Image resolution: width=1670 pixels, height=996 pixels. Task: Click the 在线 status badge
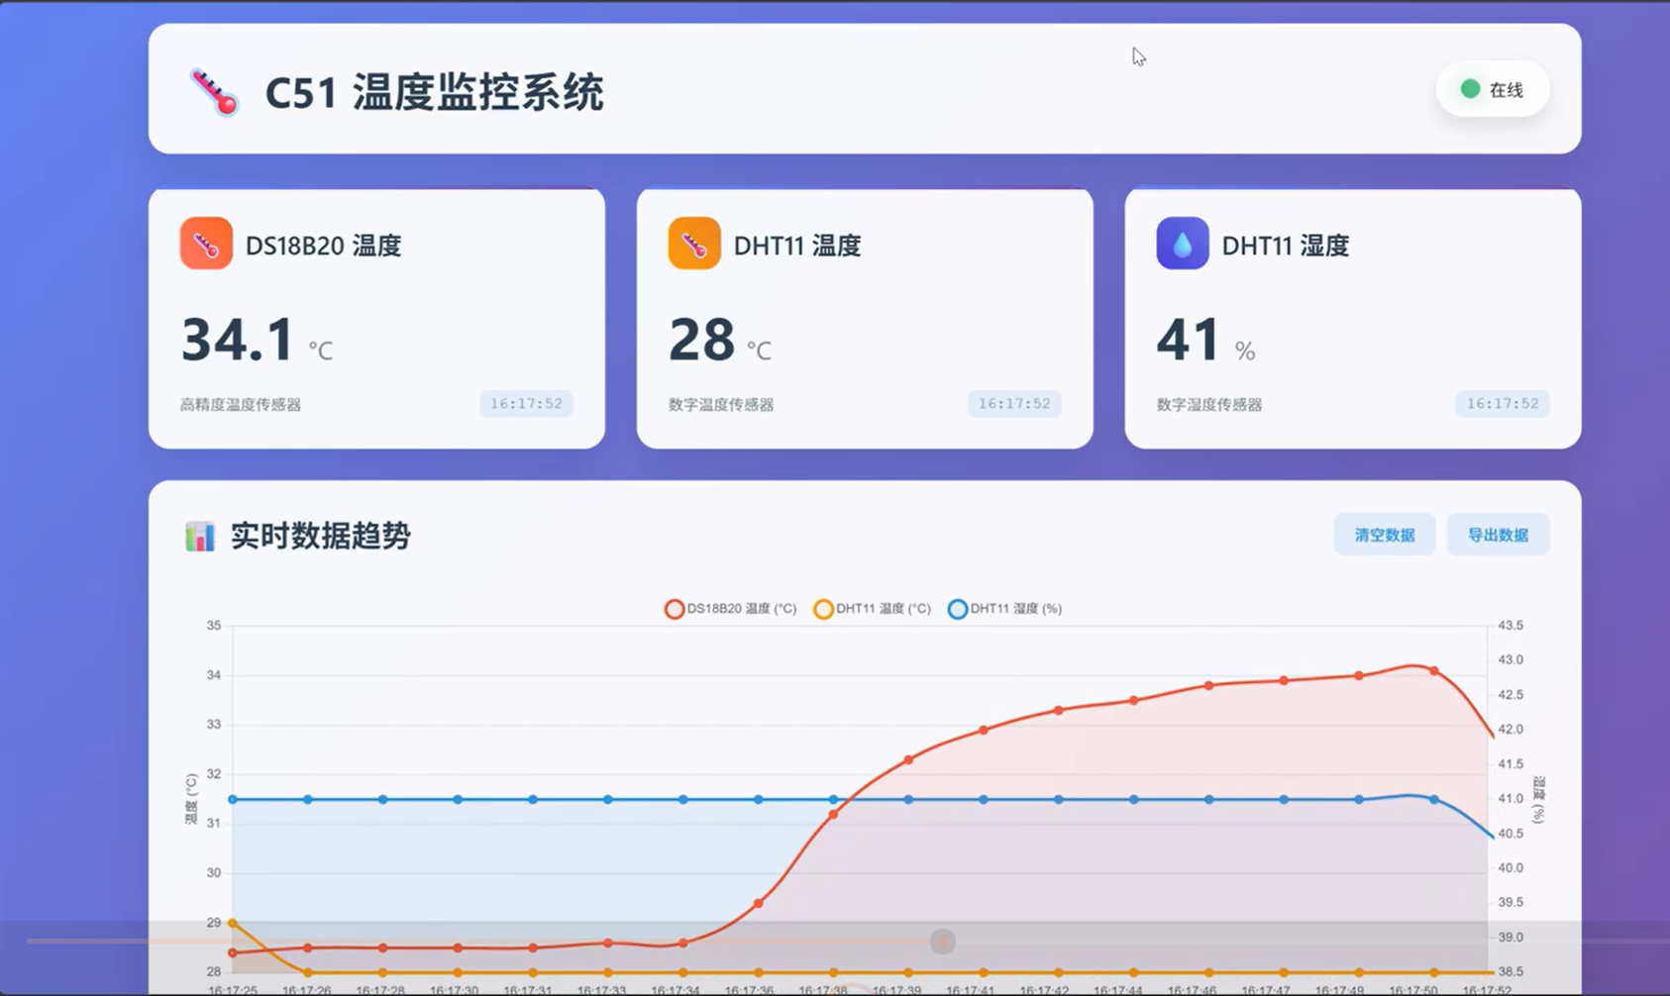1493,89
